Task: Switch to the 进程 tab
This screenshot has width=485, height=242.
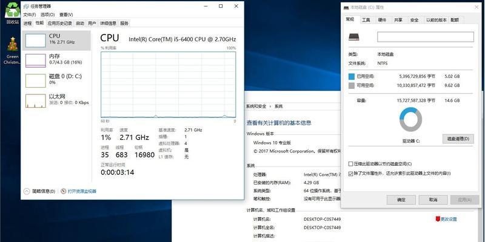Action: (x=27, y=23)
